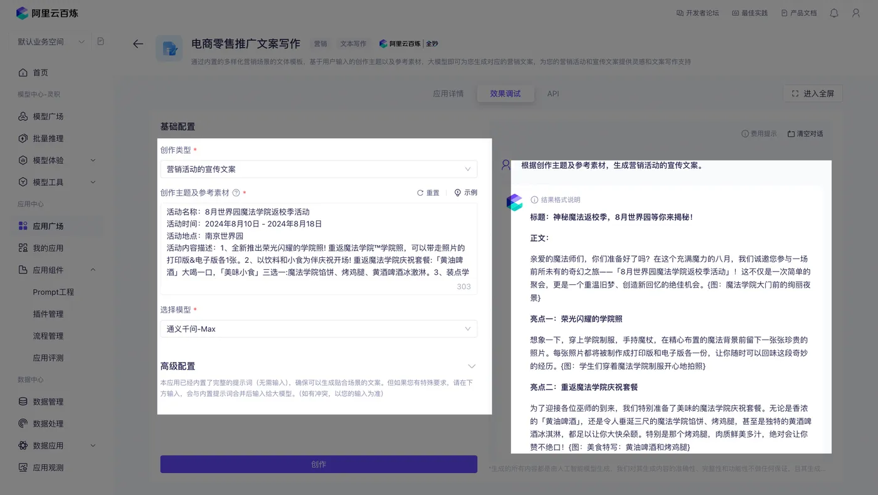The width and height of the screenshot is (878, 495).
Task: Click the 阿里云百炼 全妙 brand badge
Action: (x=408, y=44)
